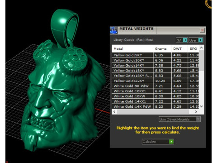
Task: Click the 5.29 DWT cell
Action: click(179, 106)
